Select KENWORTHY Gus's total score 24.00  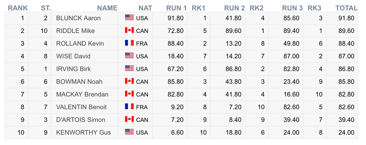(x=346, y=133)
